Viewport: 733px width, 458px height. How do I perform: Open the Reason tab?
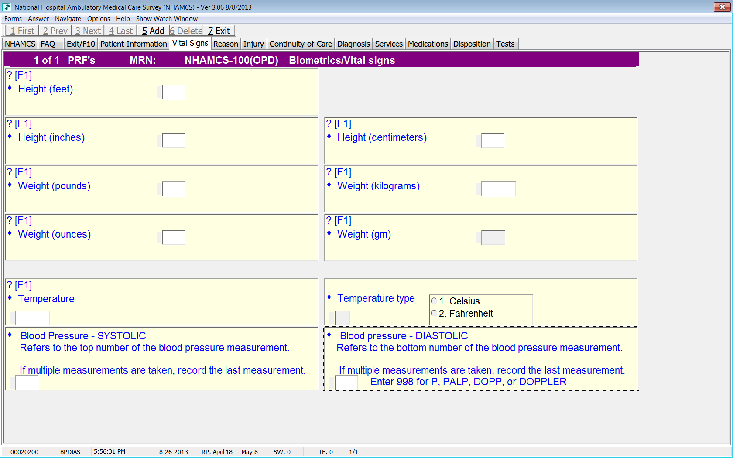226,44
